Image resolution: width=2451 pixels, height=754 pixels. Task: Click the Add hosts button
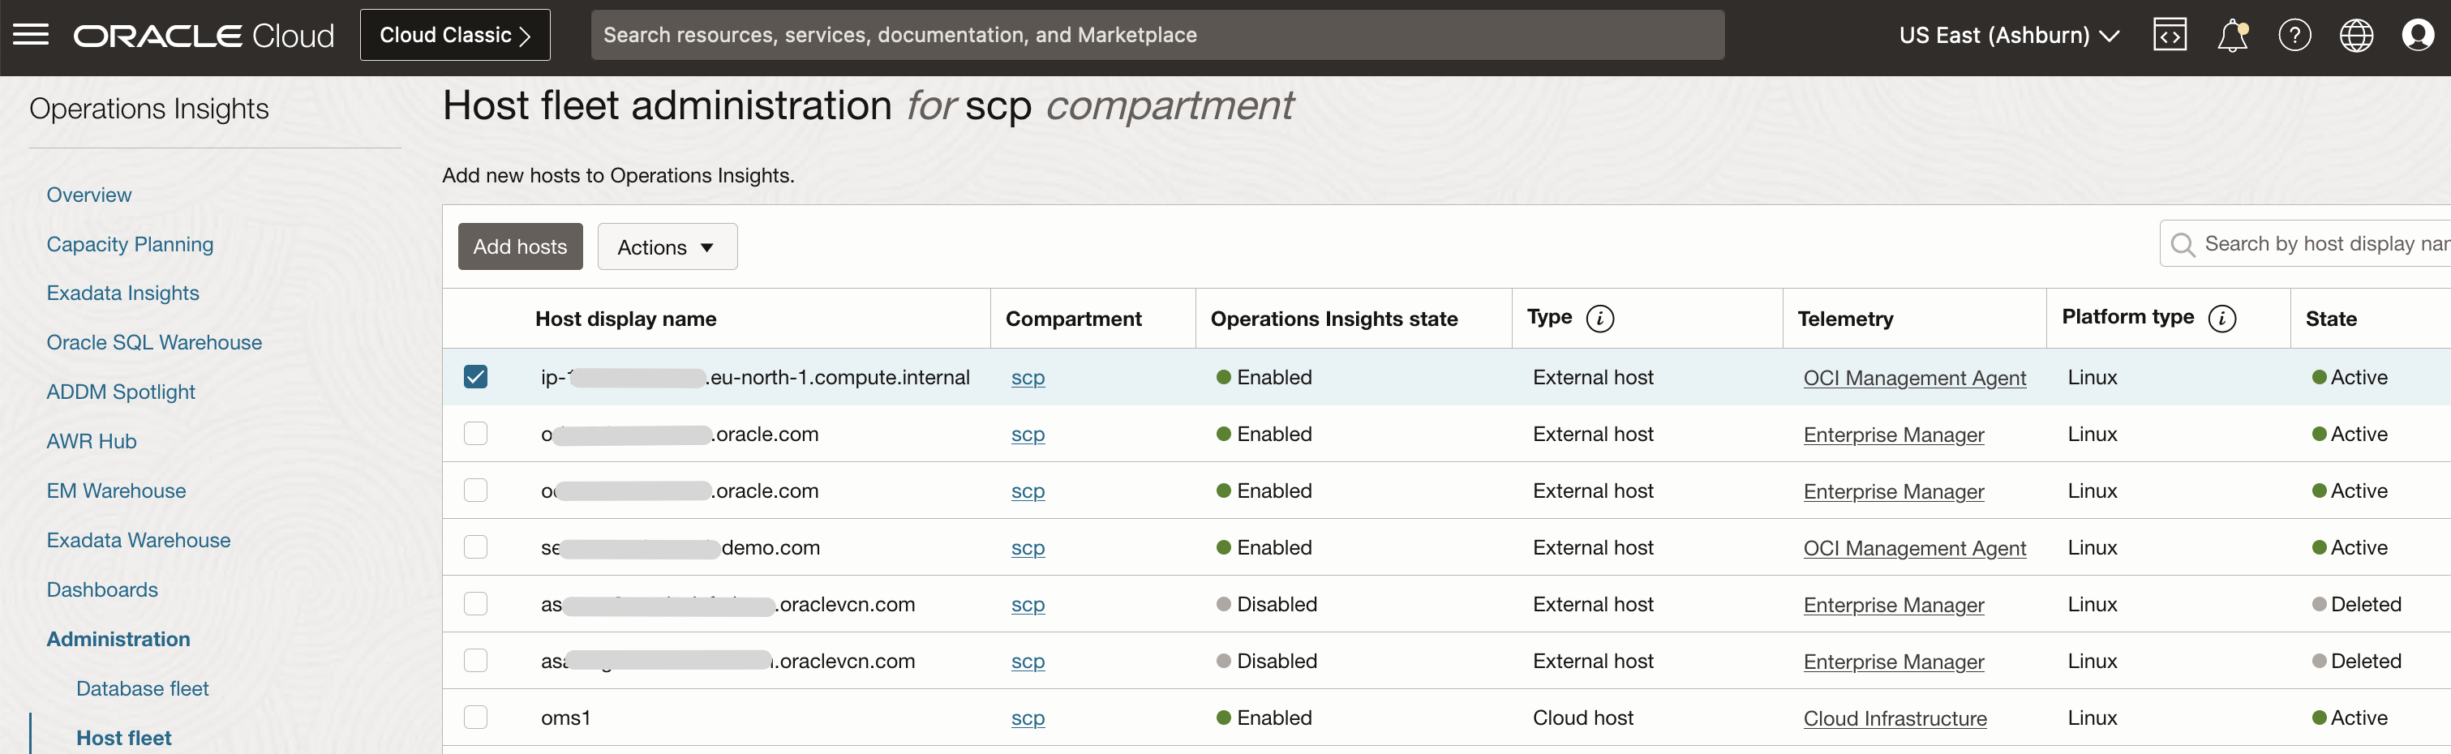click(x=520, y=246)
